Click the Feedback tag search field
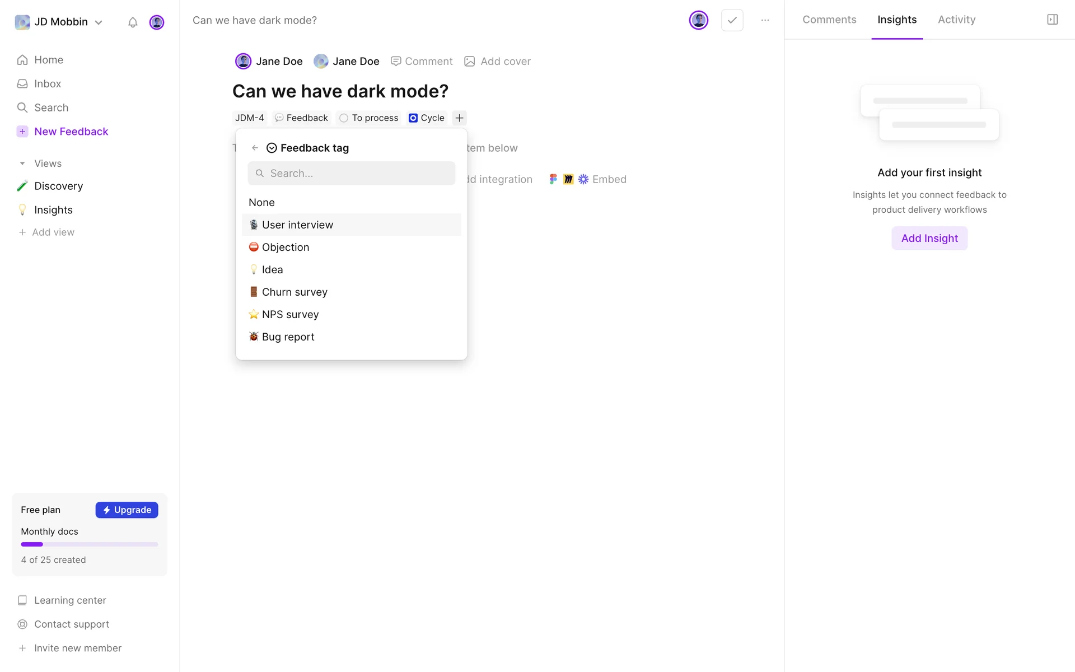 (x=352, y=174)
